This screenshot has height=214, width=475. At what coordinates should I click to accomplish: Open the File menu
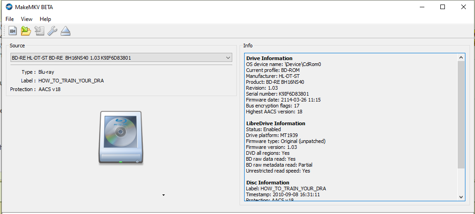10,19
